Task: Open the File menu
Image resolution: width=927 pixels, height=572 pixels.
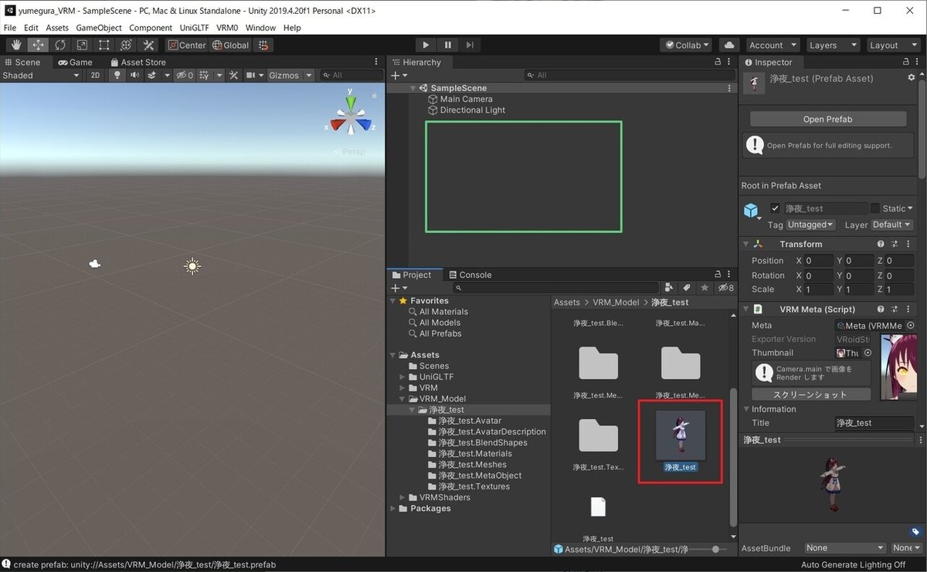Action: [x=10, y=28]
